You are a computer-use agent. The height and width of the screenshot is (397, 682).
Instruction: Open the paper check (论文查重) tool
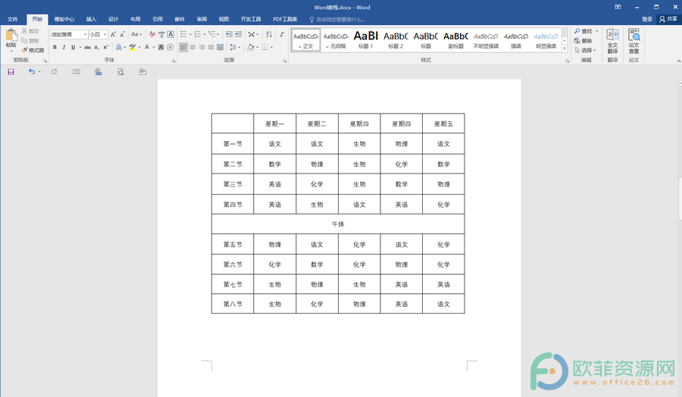click(x=634, y=42)
